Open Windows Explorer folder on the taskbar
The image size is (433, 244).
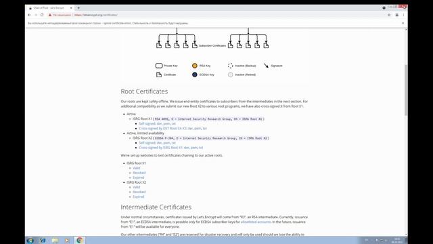[55, 240]
